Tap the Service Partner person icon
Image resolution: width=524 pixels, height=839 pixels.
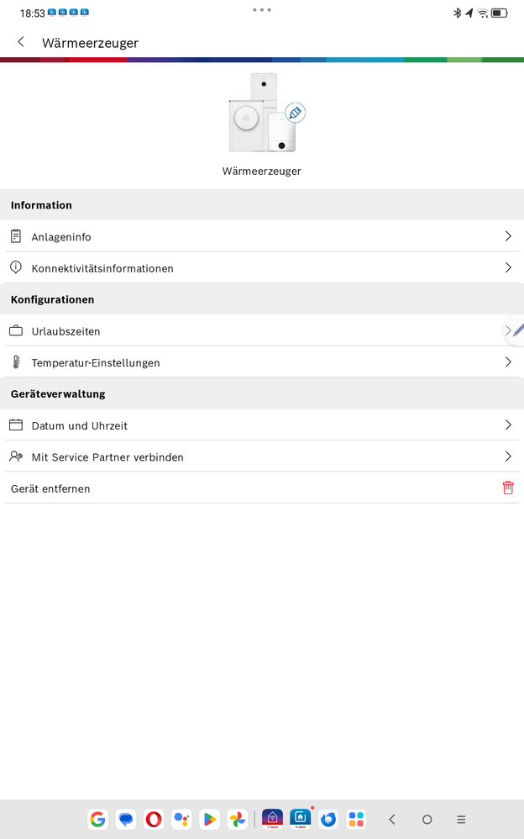tap(16, 456)
